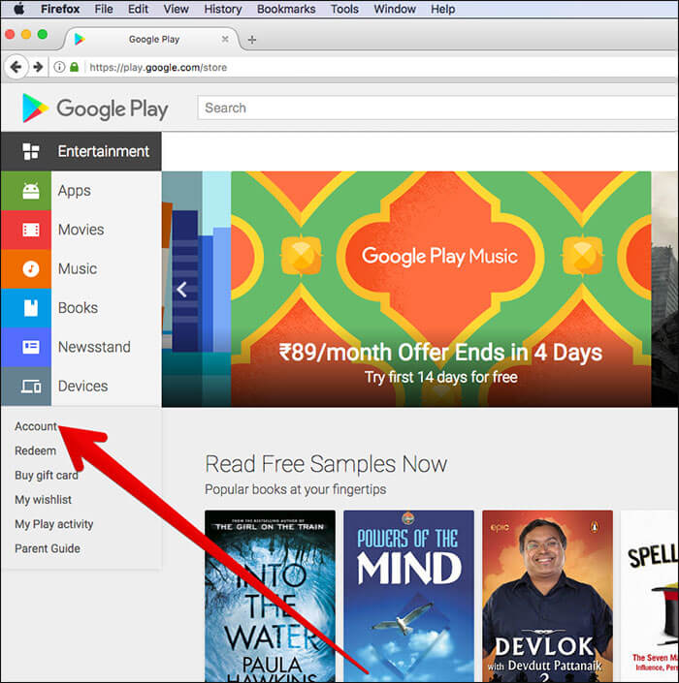Open the Newsstand section

(81, 348)
